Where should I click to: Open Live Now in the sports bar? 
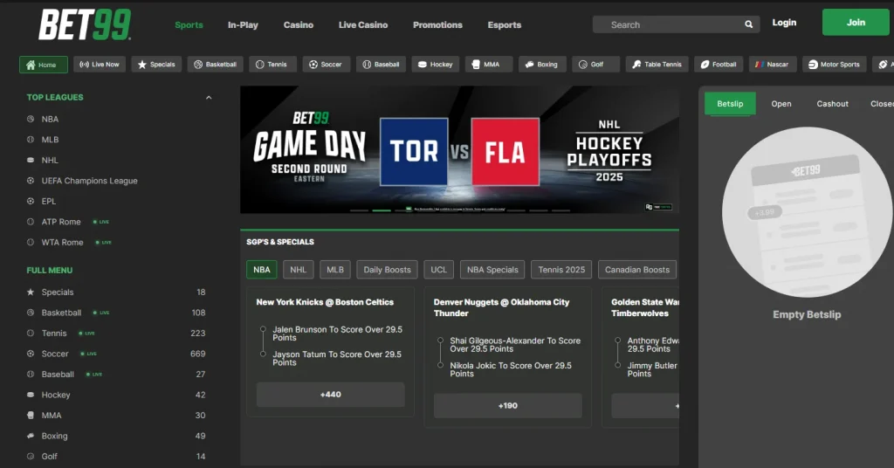click(x=100, y=65)
